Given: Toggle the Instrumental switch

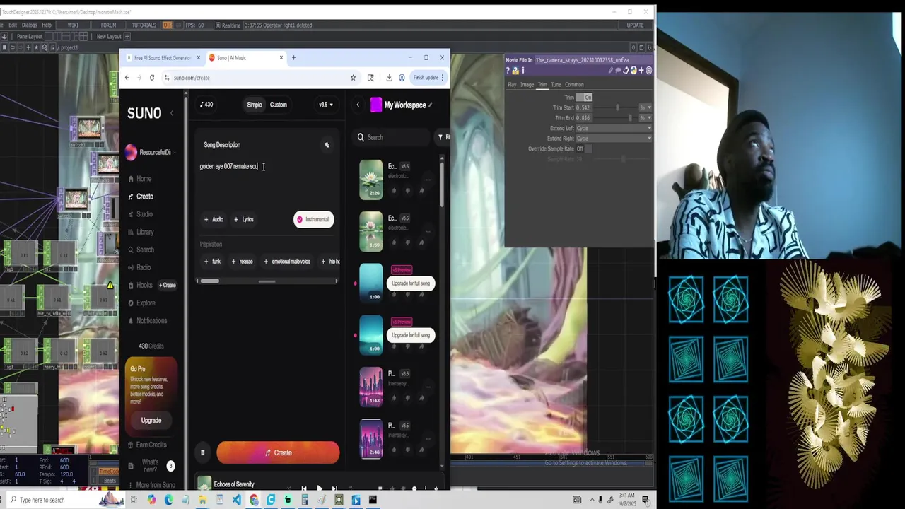Looking at the screenshot, I should (313, 219).
